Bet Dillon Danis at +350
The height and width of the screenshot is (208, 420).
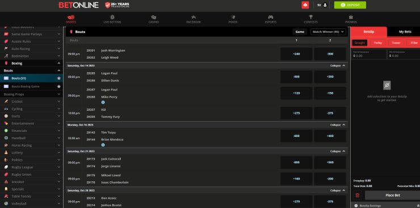pos(330,77)
